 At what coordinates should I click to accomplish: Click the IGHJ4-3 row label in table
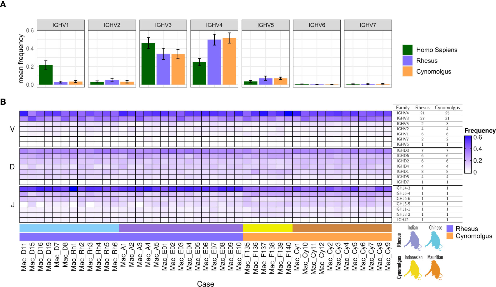(x=403, y=188)
